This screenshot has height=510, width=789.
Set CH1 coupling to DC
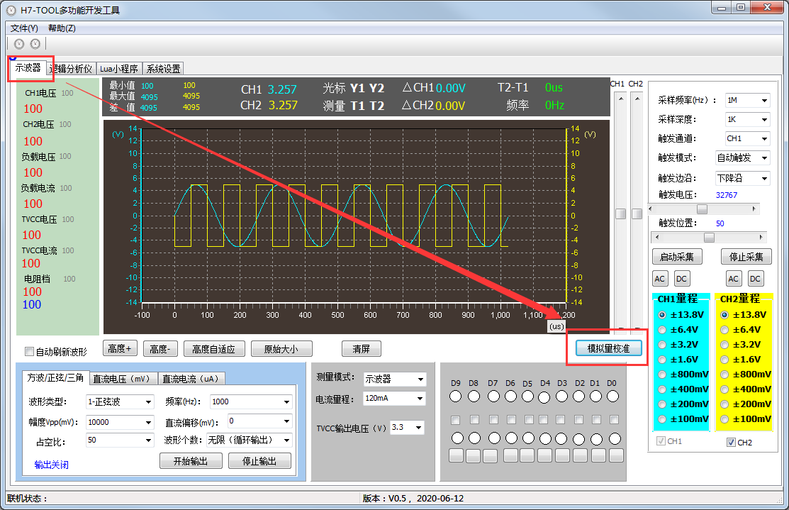pyautogui.click(x=681, y=279)
